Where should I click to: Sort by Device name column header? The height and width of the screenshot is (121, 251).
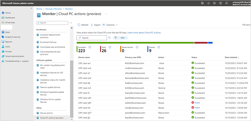[84, 58]
